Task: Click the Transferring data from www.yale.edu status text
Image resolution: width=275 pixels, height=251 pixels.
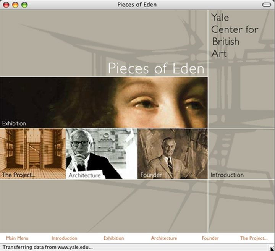Action: click(x=47, y=247)
